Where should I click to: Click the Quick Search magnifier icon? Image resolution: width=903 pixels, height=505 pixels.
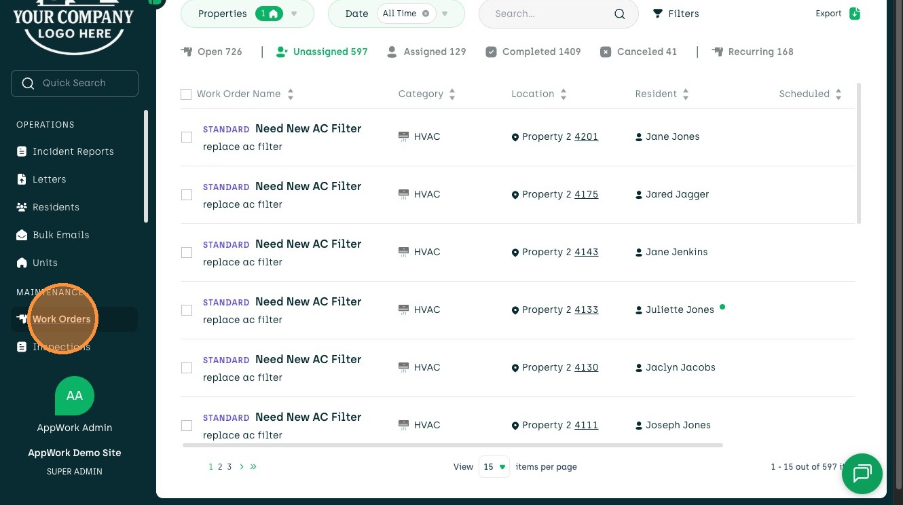[28, 83]
